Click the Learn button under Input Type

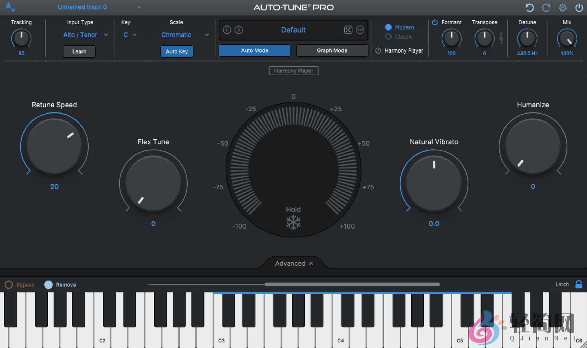pos(79,51)
